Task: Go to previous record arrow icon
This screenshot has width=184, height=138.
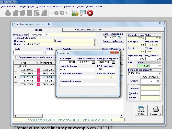Action: pyautogui.click(x=56, y=13)
